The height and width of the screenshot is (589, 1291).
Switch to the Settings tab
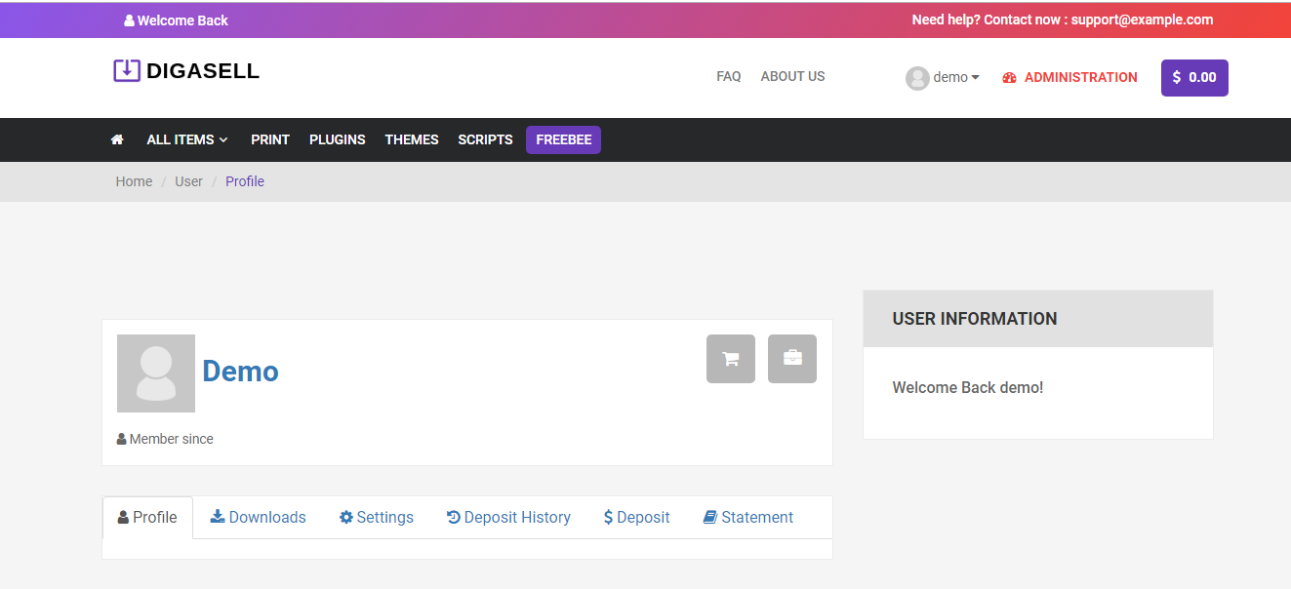377,518
